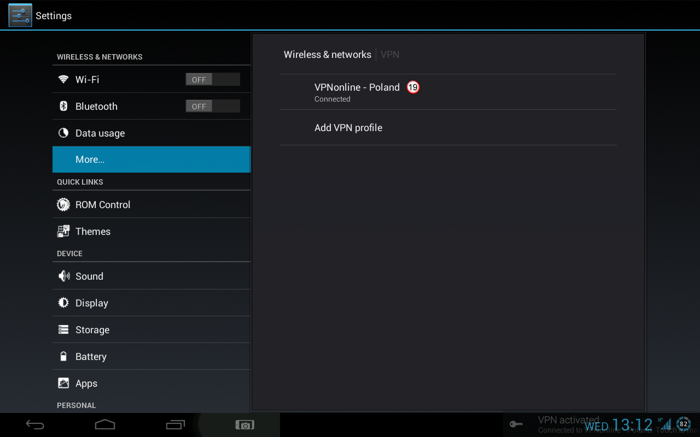The width and height of the screenshot is (700, 437).
Task: Tap the Settings title text
Action: click(54, 16)
